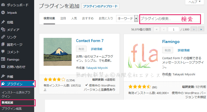Image resolution: width=207 pixels, height=112 pixels.
Task: Click the media icon beside メディア
Action: 3,30
